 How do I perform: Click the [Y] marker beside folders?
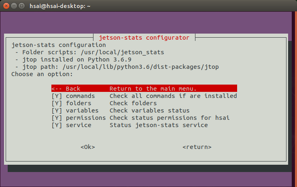(57, 103)
